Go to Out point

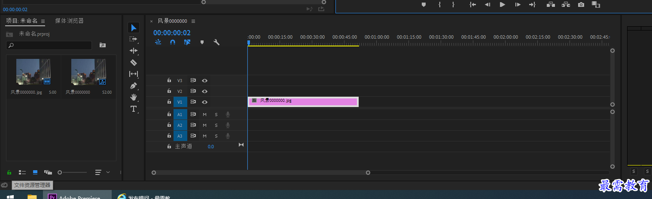[532, 4]
